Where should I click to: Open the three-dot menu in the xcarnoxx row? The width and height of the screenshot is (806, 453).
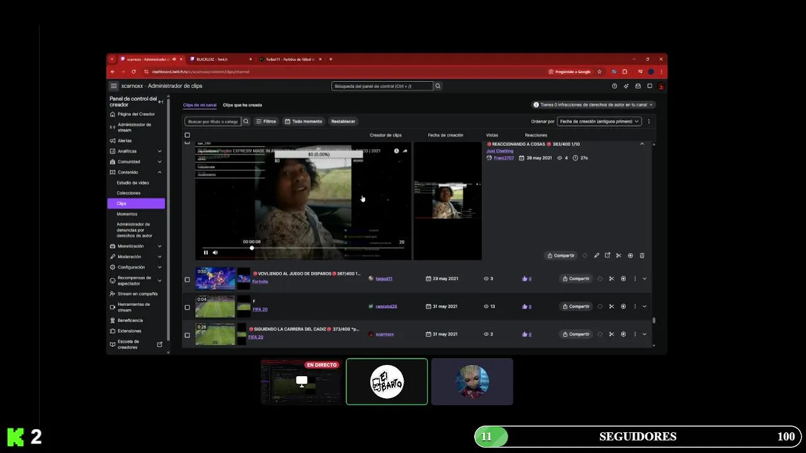pos(635,334)
